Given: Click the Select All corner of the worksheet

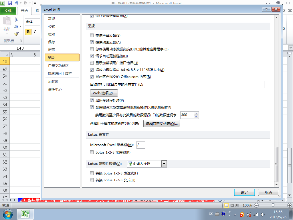Looking at the screenshot, I should (5, 55).
